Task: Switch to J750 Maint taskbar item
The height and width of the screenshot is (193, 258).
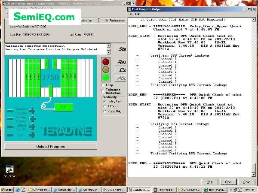Action: click(114, 190)
